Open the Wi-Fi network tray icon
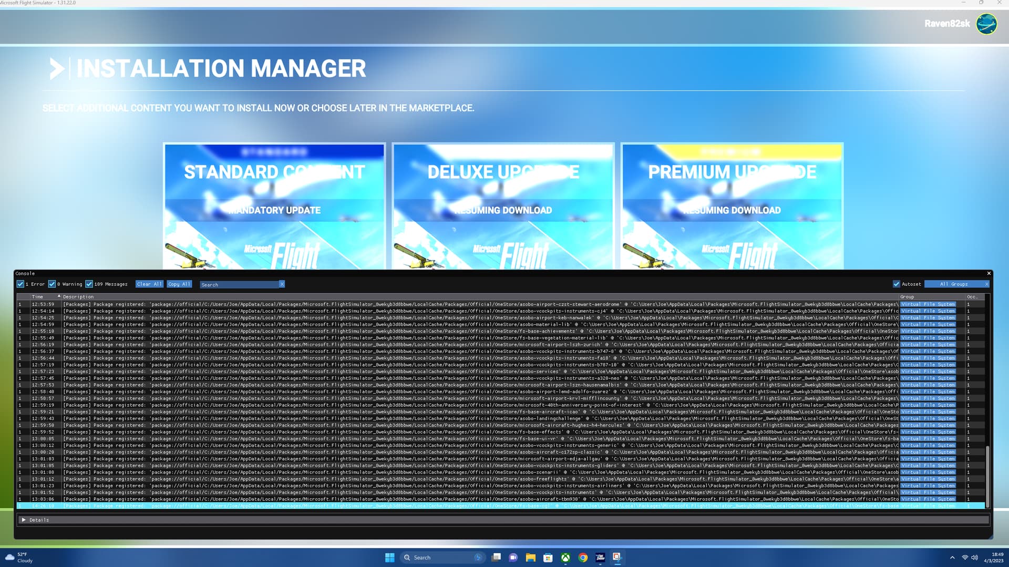1009x567 pixels. pyautogui.click(x=965, y=558)
